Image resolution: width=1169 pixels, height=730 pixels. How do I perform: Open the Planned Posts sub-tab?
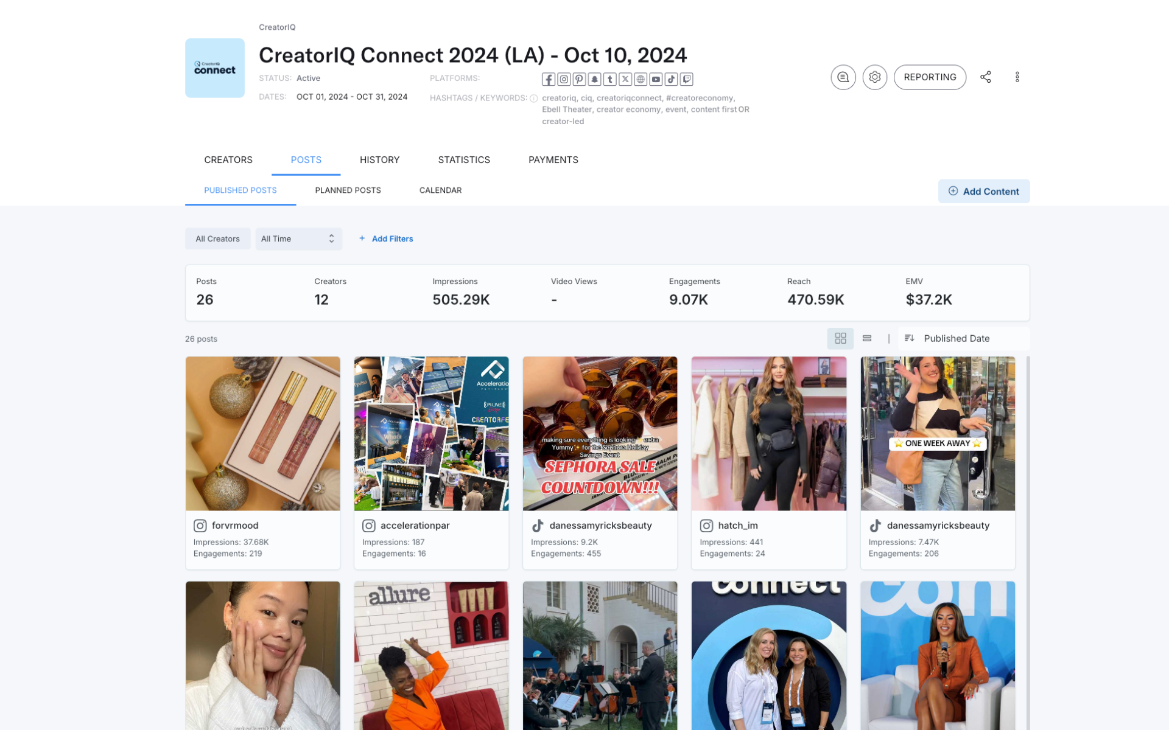tap(348, 190)
